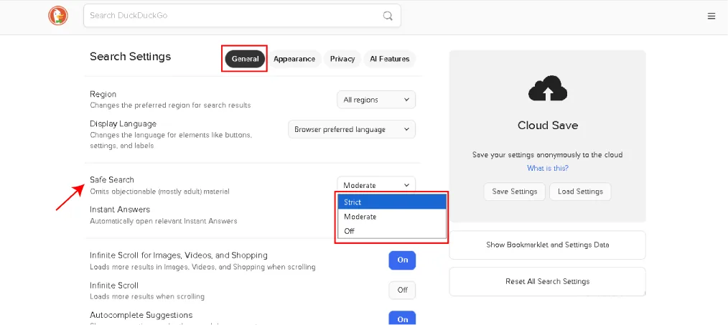Click the Cloud Save heading text
This screenshot has width=728, height=325.
click(548, 126)
